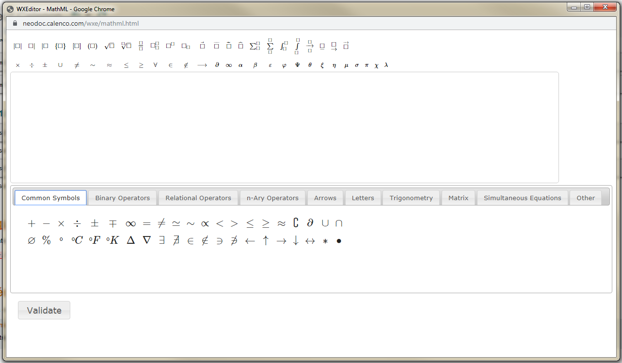Insert the degrees Celsius symbol
The height and width of the screenshot is (363, 622).
(77, 240)
